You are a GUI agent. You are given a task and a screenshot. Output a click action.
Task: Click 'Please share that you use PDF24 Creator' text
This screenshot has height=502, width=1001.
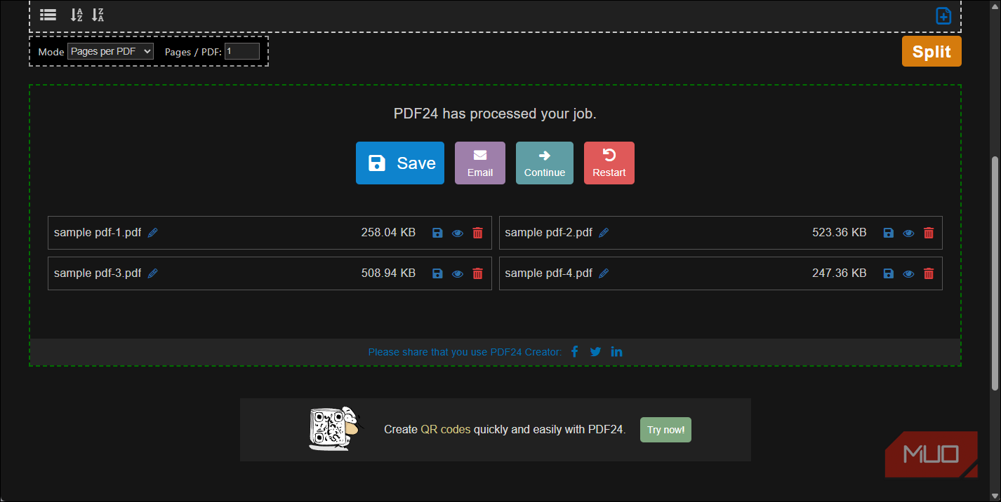(465, 352)
